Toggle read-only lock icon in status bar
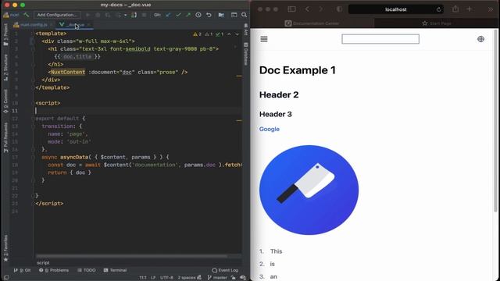 tap(234, 278)
